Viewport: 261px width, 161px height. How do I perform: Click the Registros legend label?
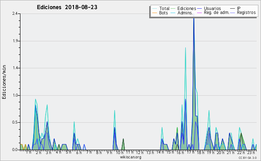(246, 13)
